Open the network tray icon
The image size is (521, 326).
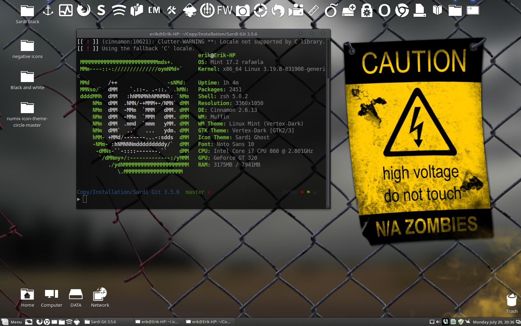point(432,322)
